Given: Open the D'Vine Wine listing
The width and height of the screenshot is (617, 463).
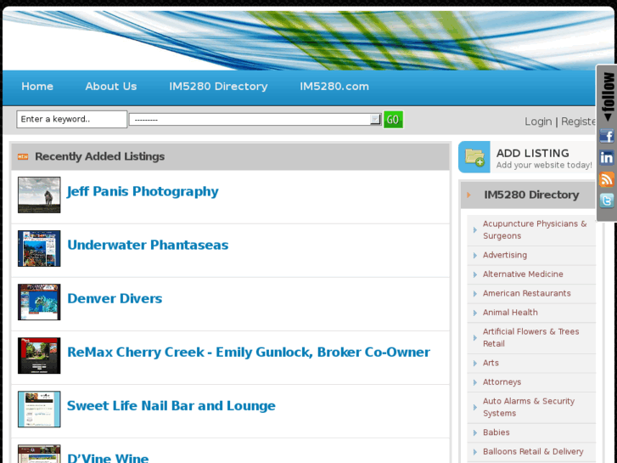Looking at the screenshot, I should 108,458.
